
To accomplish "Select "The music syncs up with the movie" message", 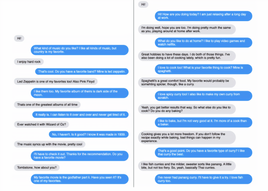I will [49, 144].
